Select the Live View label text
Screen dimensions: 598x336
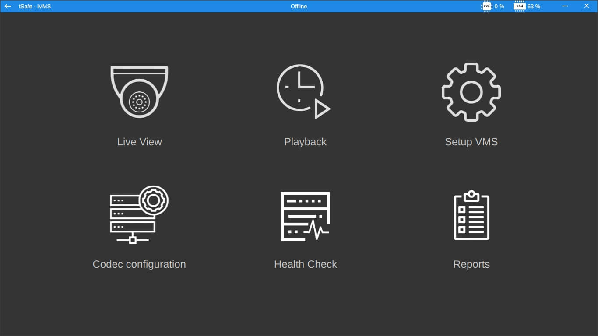[x=139, y=141]
